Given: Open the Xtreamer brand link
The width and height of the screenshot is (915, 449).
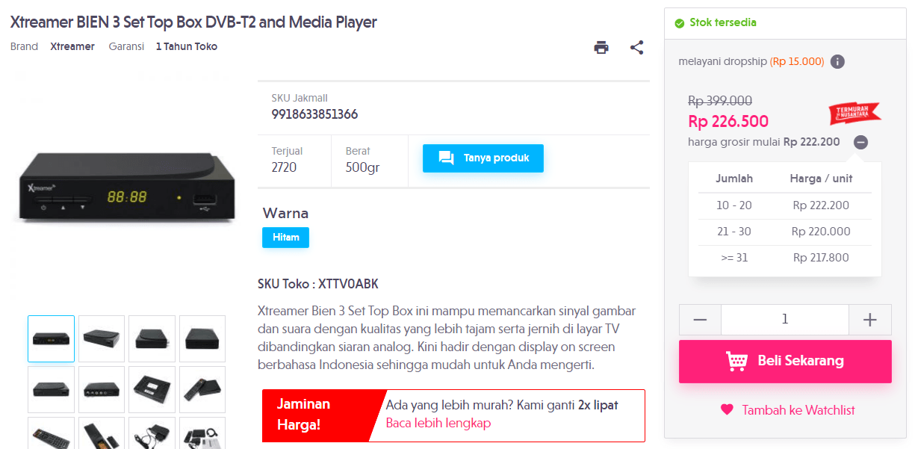Looking at the screenshot, I should coord(72,46).
